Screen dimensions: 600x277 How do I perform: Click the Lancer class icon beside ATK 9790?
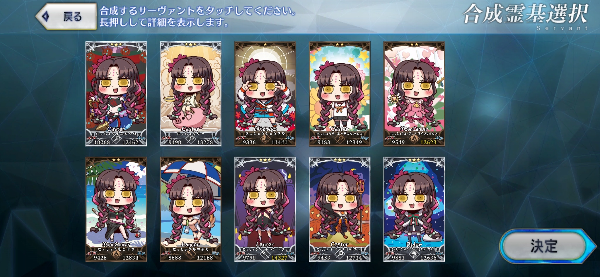[265, 255]
